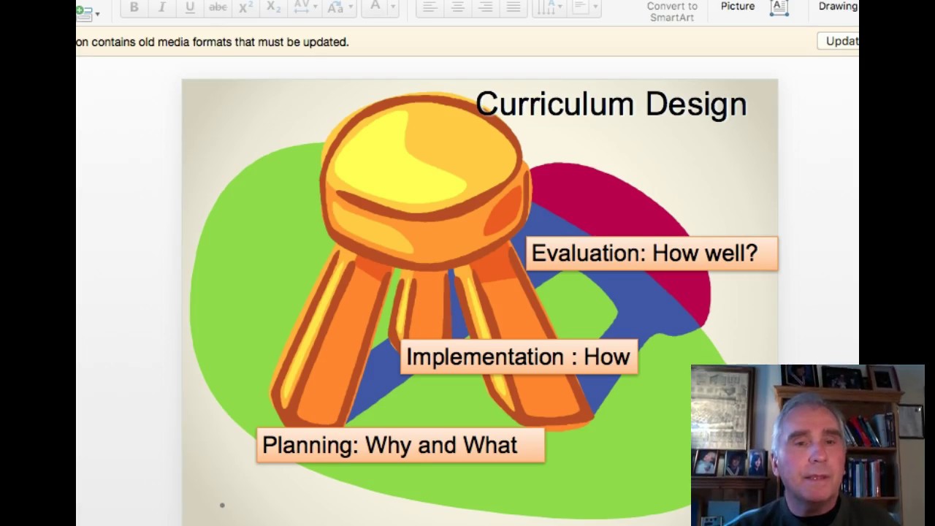
Task: Open the align text dropdown
Action: click(x=584, y=7)
